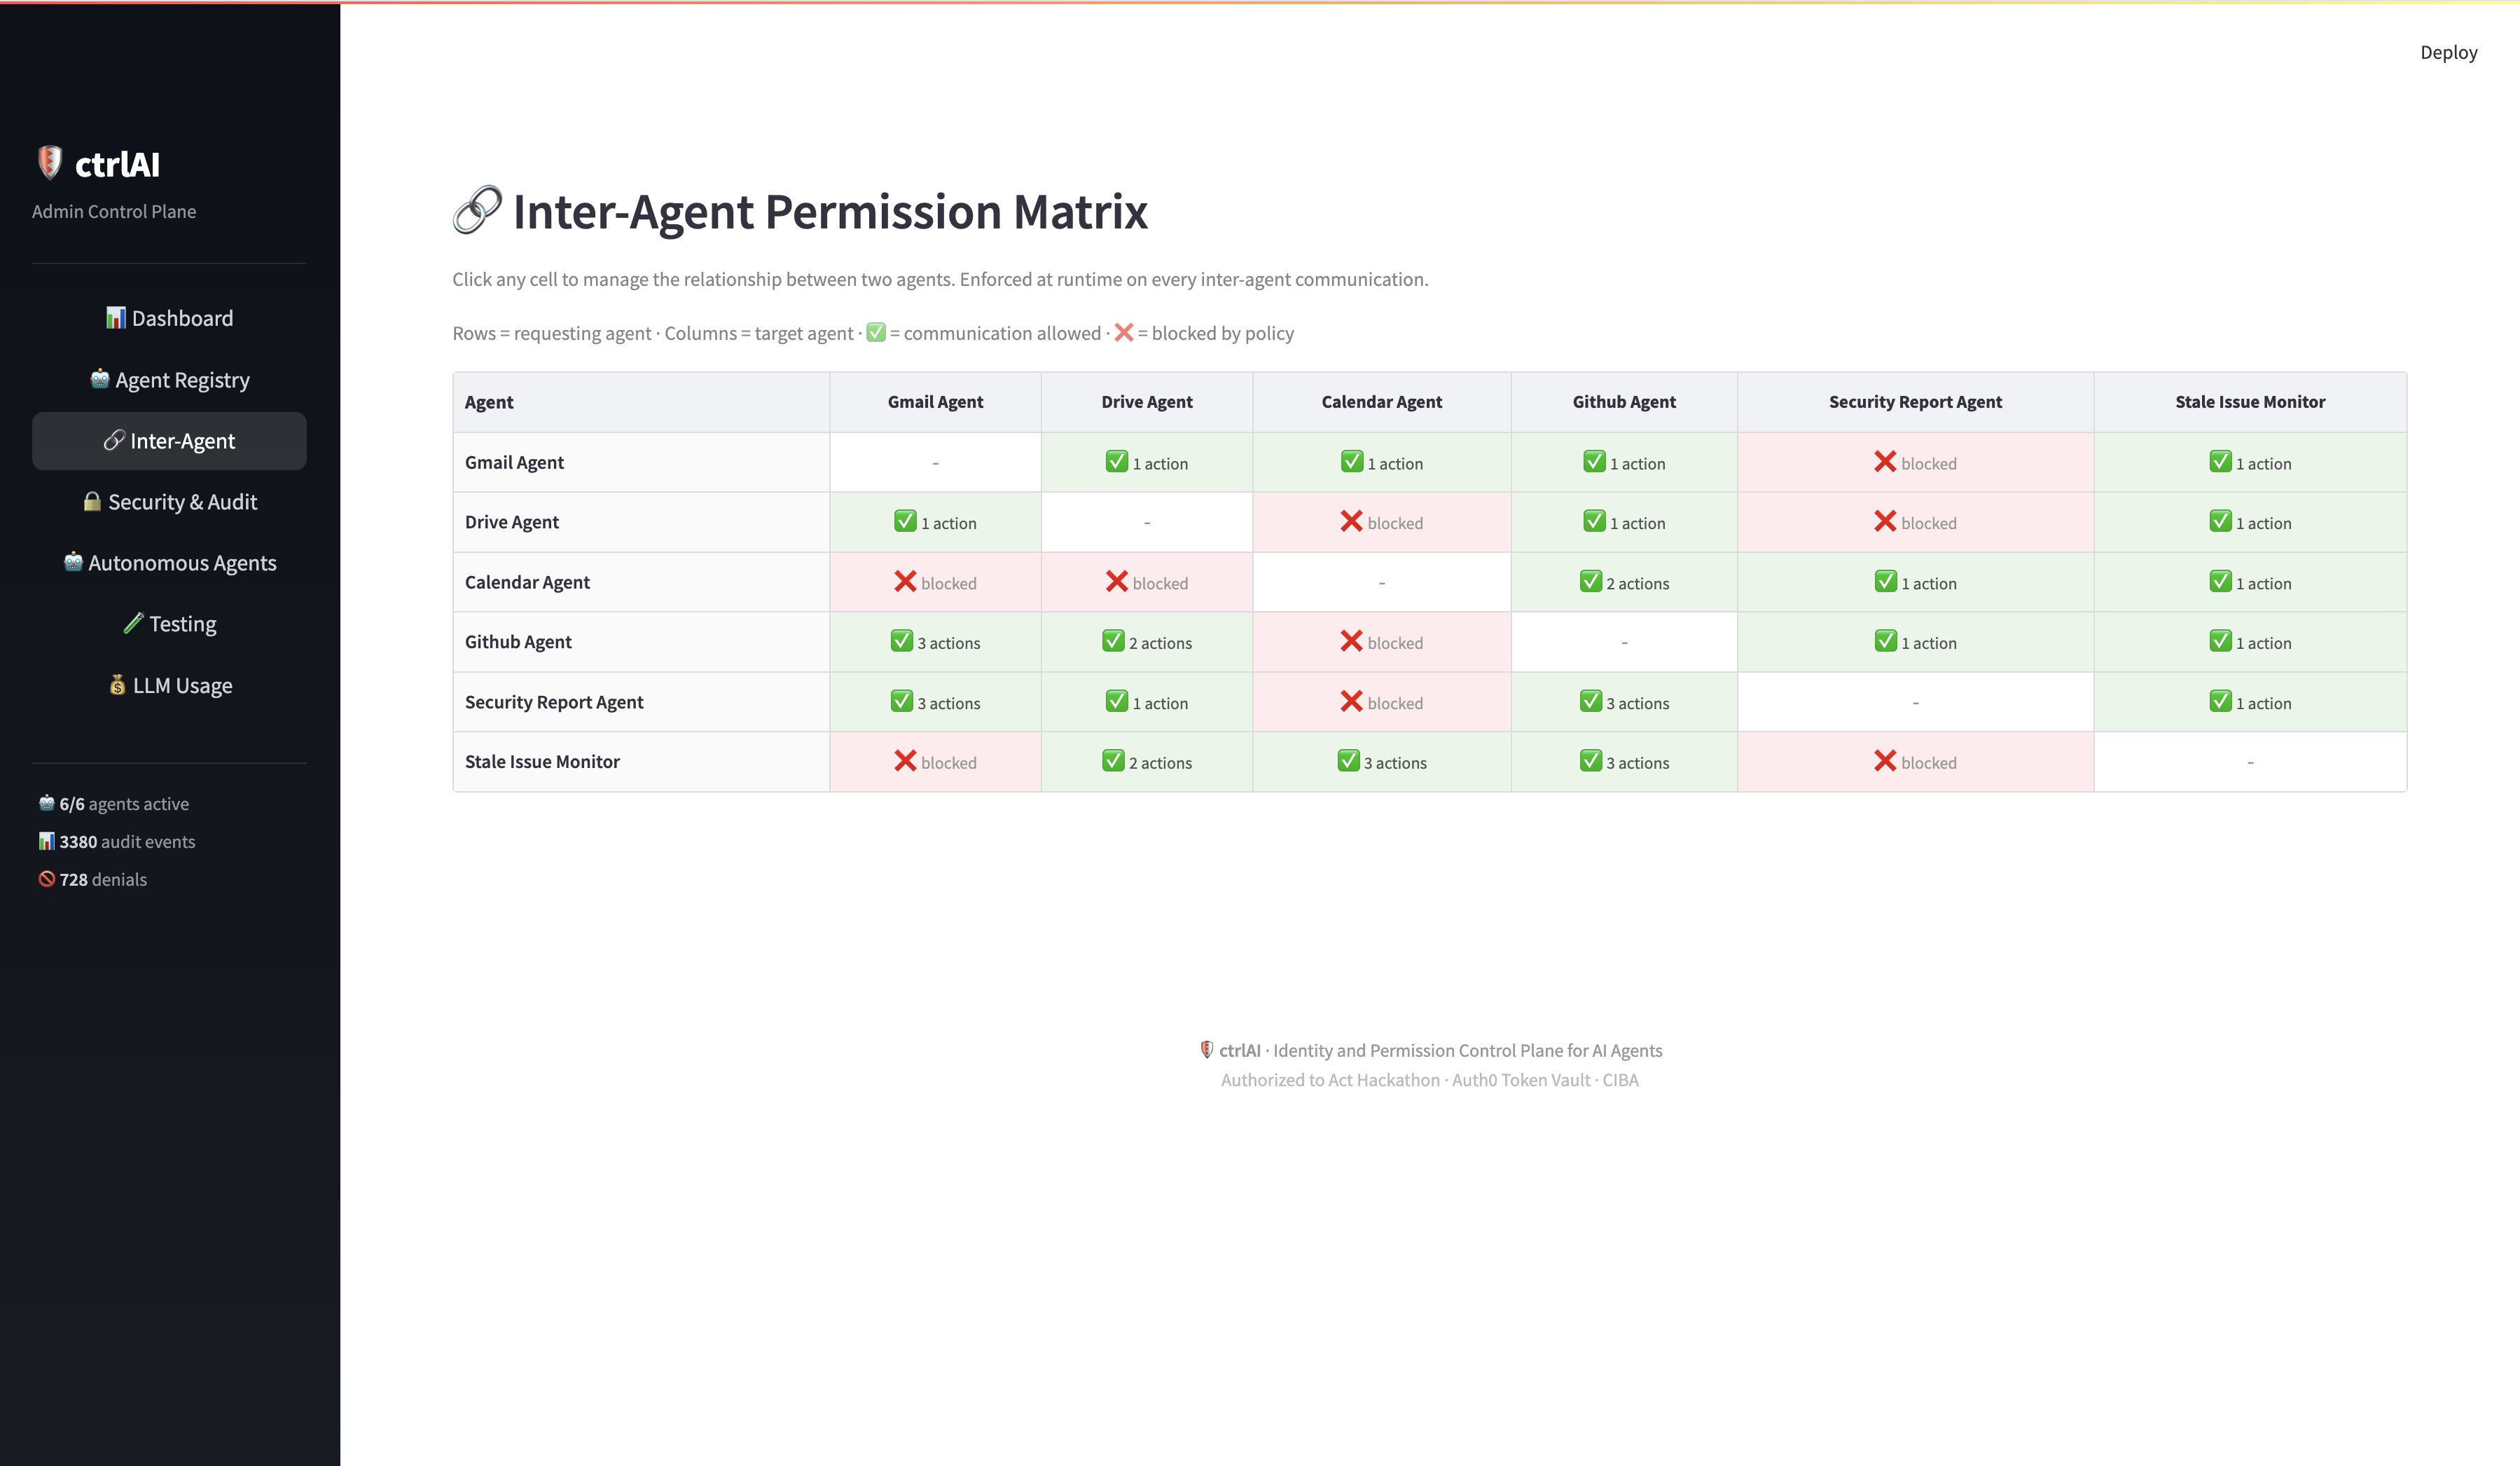Click the chain link icon beside the page title
2520x1466 pixels.
tap(477, 210)
